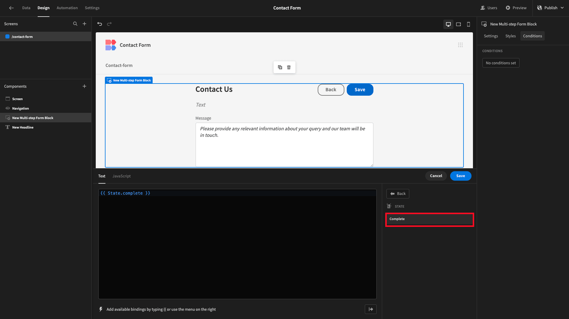Search screens with the magnifier icon
Viewport: 569px width, 319px height.
click(75, 24)
